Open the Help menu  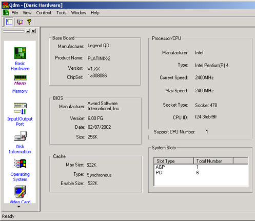coord(95,13)
